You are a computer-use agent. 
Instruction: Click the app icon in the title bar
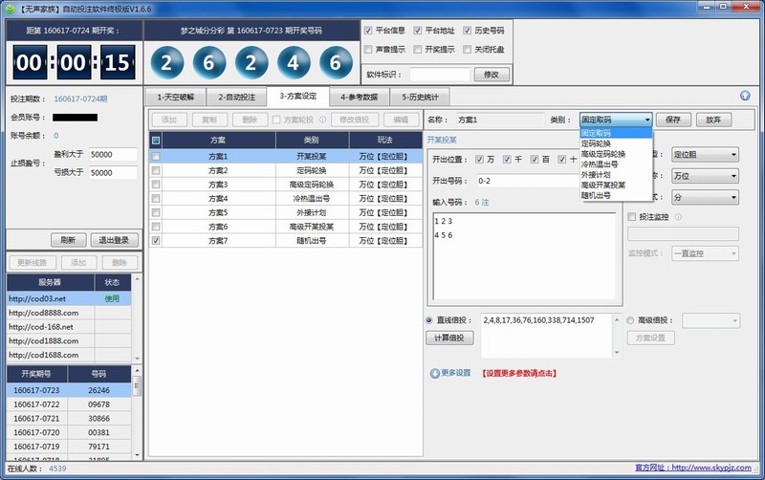(x=11, y=8)
